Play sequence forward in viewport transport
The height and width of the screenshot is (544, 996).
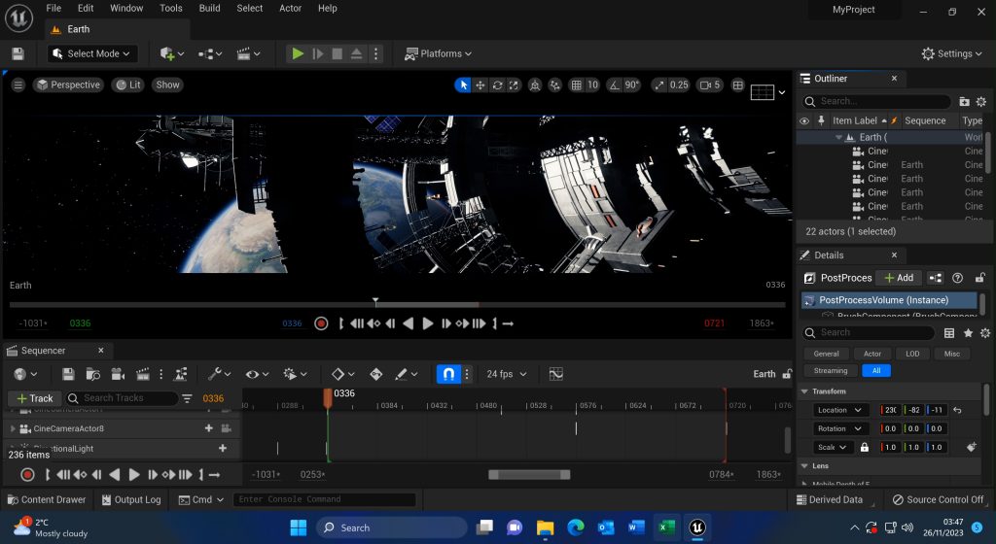click(x=428, y=323)
